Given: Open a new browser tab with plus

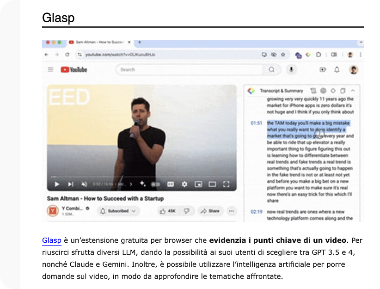Looking at the screenshot, I should coord(140,42).
